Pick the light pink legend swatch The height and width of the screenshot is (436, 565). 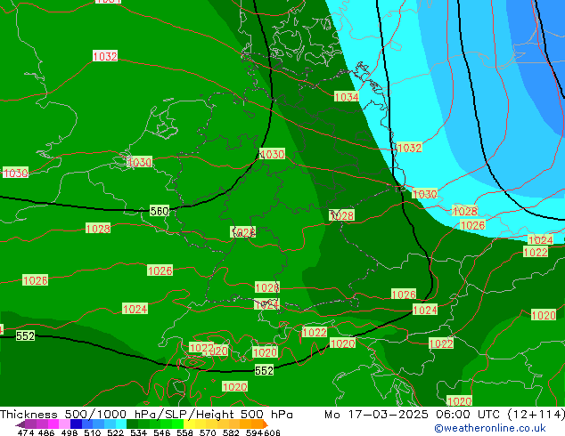[64, 424]
